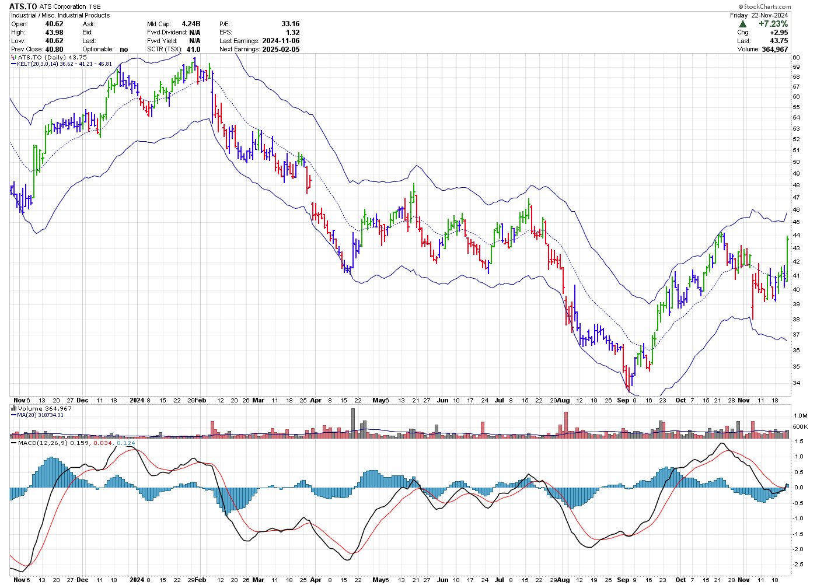Click the Last Earnings date 2024-11-06
817x585 pixels.
(x=281, y=41)
